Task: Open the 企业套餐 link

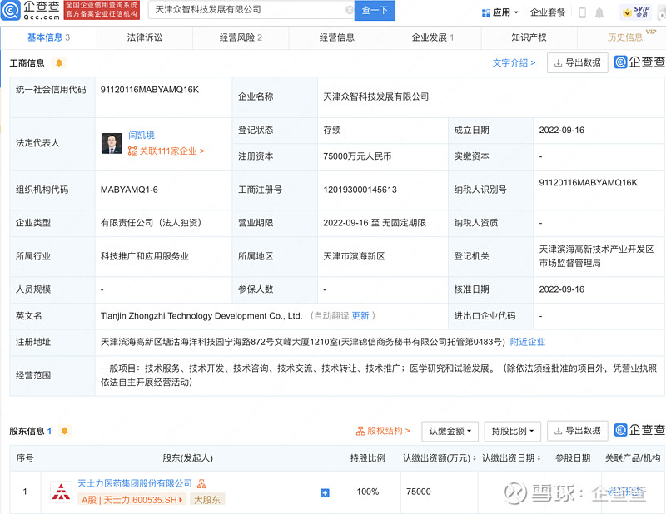Action: click(548, 12)
